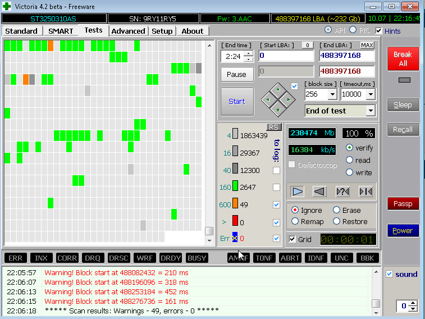Click the blue Err X marker icon
This screenshot has width=425, height=319.
click(235, 238)
